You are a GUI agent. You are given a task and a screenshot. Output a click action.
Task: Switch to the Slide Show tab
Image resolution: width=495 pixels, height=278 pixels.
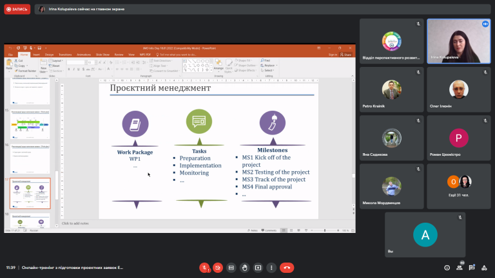click(102, 55)
